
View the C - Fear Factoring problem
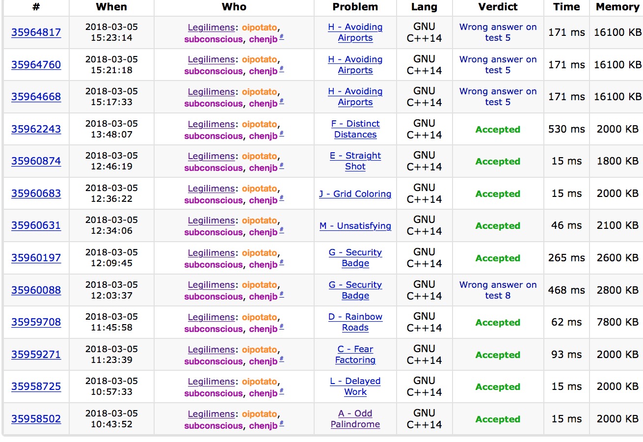pyautogui.click(x=355, y=355)
